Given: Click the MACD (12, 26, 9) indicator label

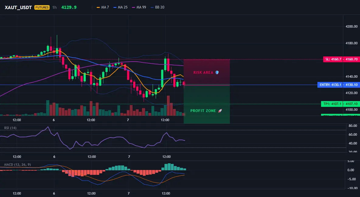Looking at the screenshot, I should click(x=17, y=165).
